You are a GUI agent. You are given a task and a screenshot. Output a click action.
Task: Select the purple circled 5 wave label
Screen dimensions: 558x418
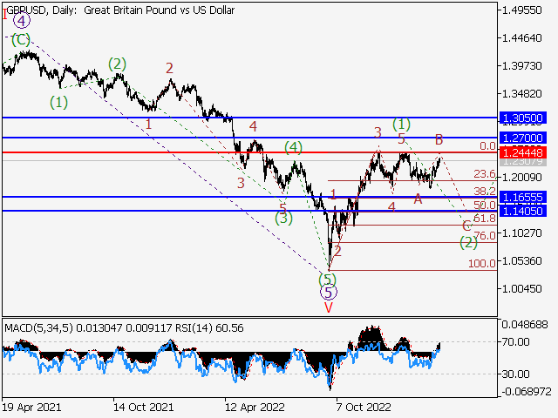coord(329,293)
